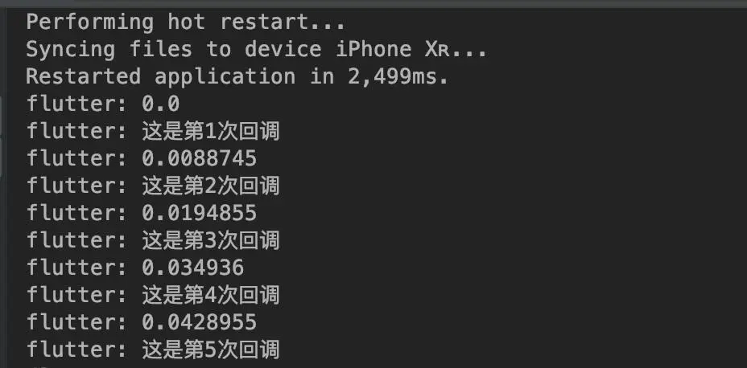Click the console's left gutter strip
This screenshot has width=747, height=368.
pyautogui.click(x=4, y=188)
